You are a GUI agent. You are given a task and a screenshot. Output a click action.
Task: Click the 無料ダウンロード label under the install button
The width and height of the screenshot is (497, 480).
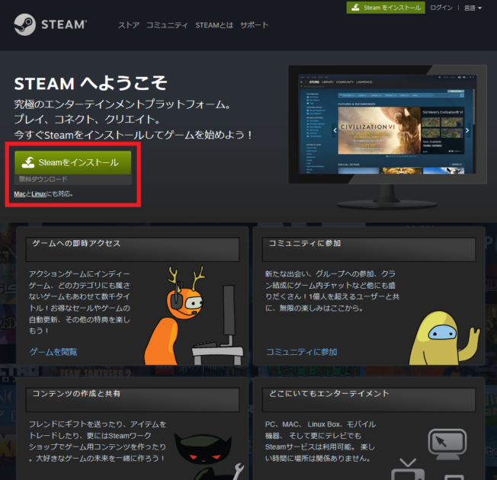click(x=43, y=179)
